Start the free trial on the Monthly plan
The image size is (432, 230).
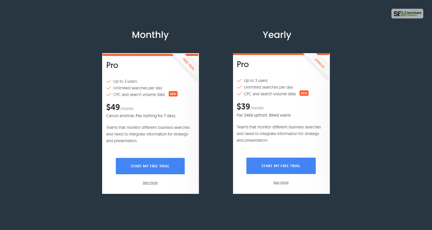150,166
